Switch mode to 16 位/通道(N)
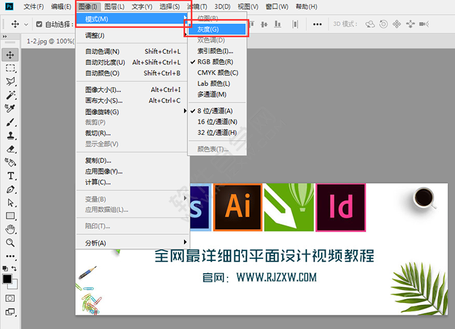455x329 pixels. tap(217, 121)
